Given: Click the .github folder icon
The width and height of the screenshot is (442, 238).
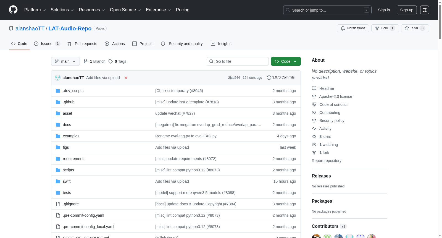Looking at the screenshot, I should [x=58, y=102].
